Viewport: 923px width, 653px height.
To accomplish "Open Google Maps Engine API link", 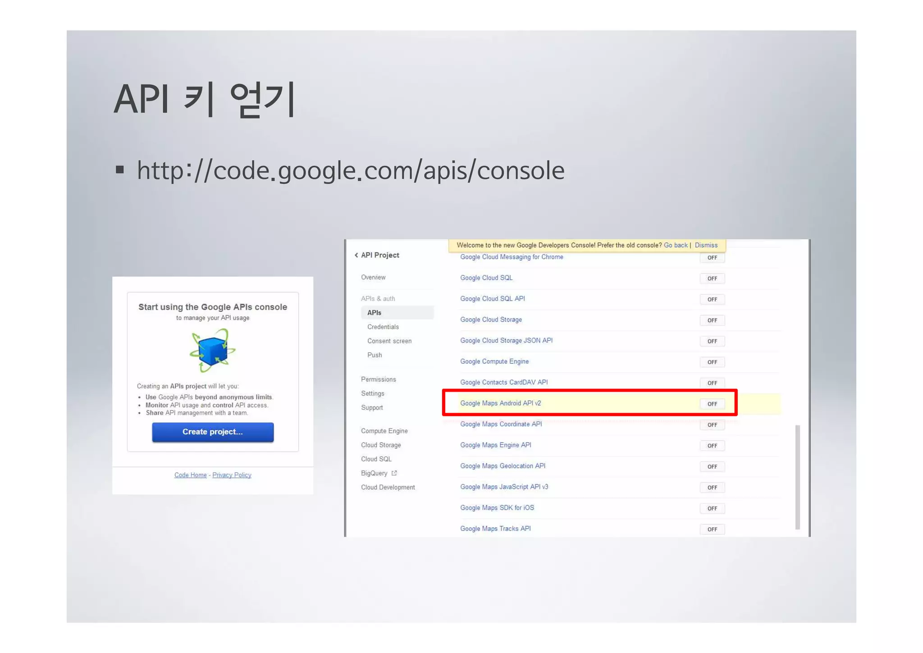I will (x=495, y=445).
